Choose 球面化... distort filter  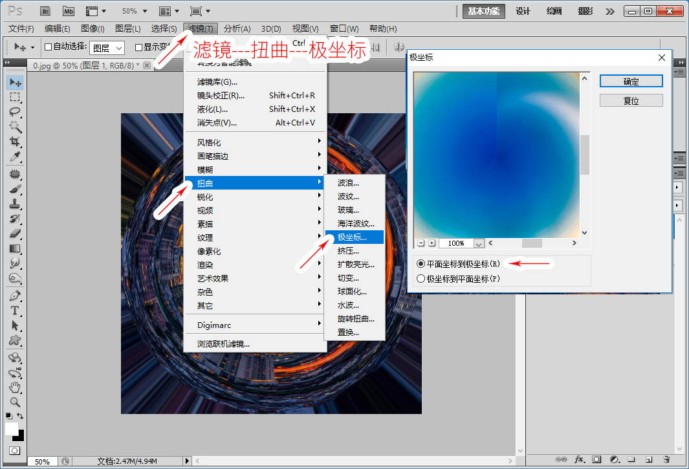[x=354, y=291]
